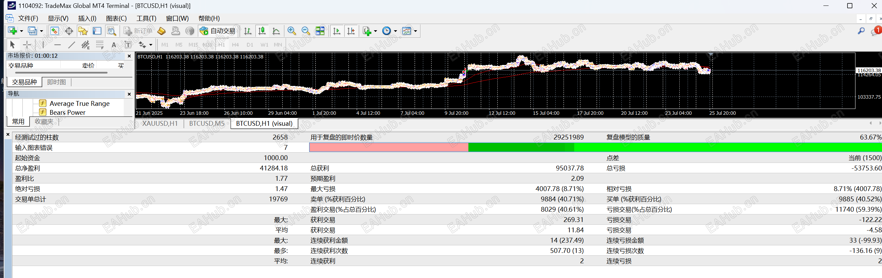Open the search magnifier icon
This screenshot has width=882, height=278.
(861, 31)
